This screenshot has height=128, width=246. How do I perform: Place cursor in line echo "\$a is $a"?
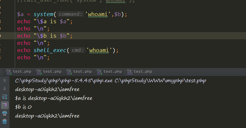coord(45,21)
